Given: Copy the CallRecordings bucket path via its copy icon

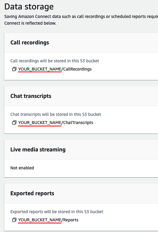Looking at the screenshot, I should pyautogui.click(x=14, y=69).
